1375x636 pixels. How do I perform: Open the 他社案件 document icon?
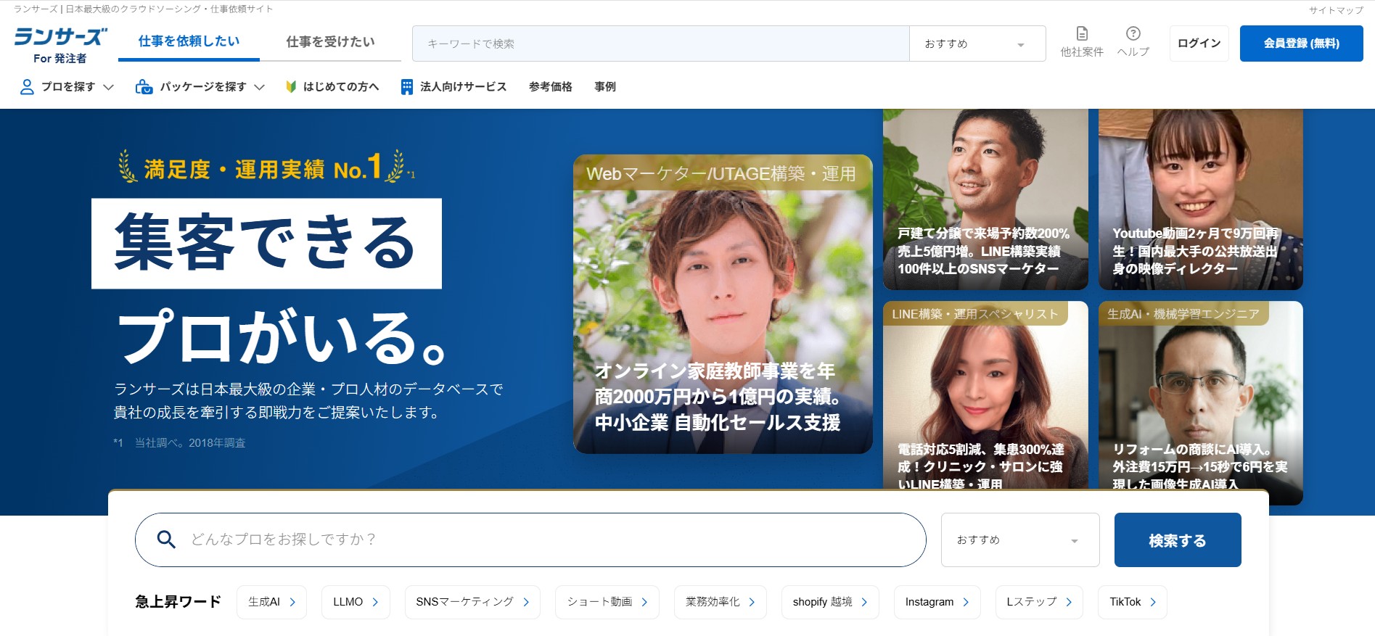[x=1081, y=33]
